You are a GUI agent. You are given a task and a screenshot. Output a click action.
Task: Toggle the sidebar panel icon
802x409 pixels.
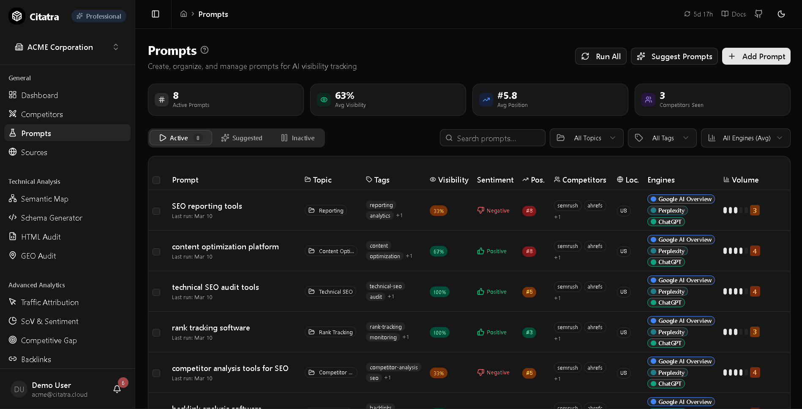[x=155, y=14]
